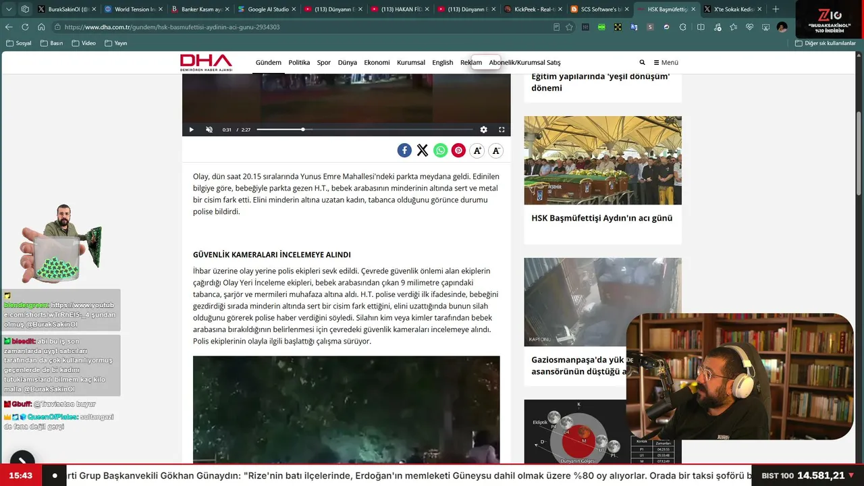Open video settings gear
The image size is (864, 486).
tap(483, 130)
